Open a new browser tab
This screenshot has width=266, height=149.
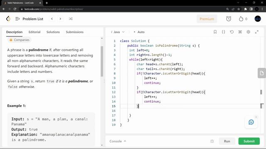47,3
